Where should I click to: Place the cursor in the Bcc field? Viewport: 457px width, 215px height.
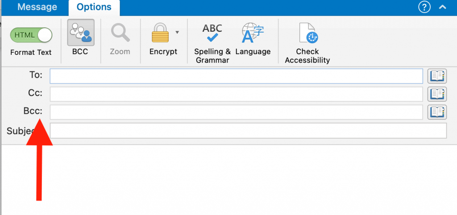coord(236,112)
